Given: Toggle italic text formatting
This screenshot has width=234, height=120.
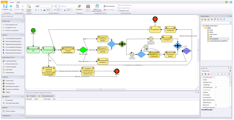Looking at the screenshot, I should click(39, 10).
